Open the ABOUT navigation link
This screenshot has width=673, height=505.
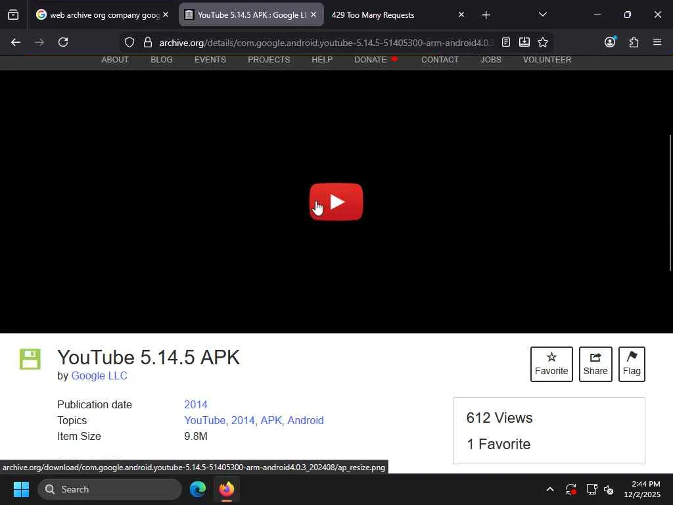(x=115, y=60)
